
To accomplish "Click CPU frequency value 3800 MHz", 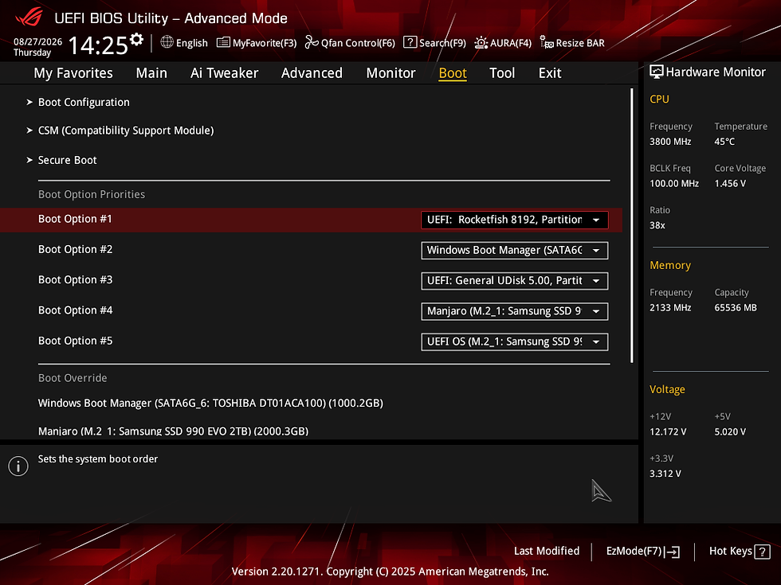I will (670, 142).
